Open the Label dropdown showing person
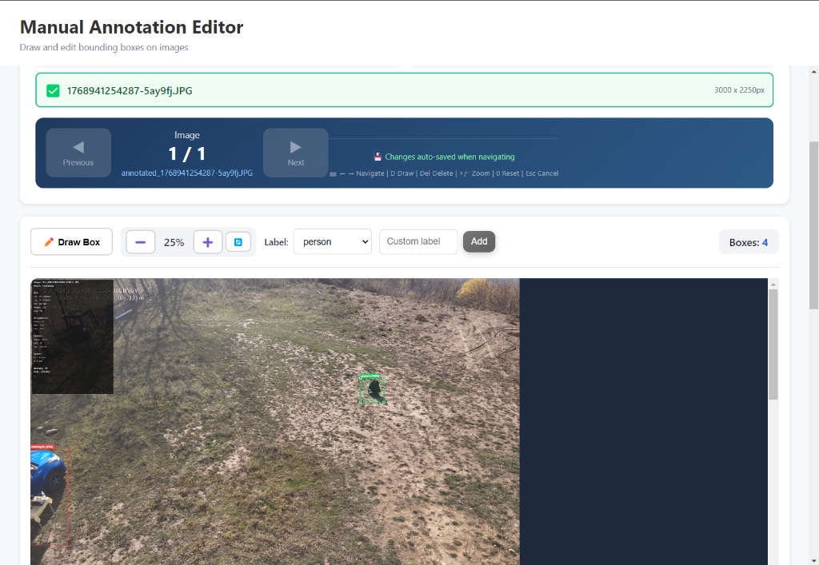This screenshot has height=565, width=819. (x=332, y=241)
